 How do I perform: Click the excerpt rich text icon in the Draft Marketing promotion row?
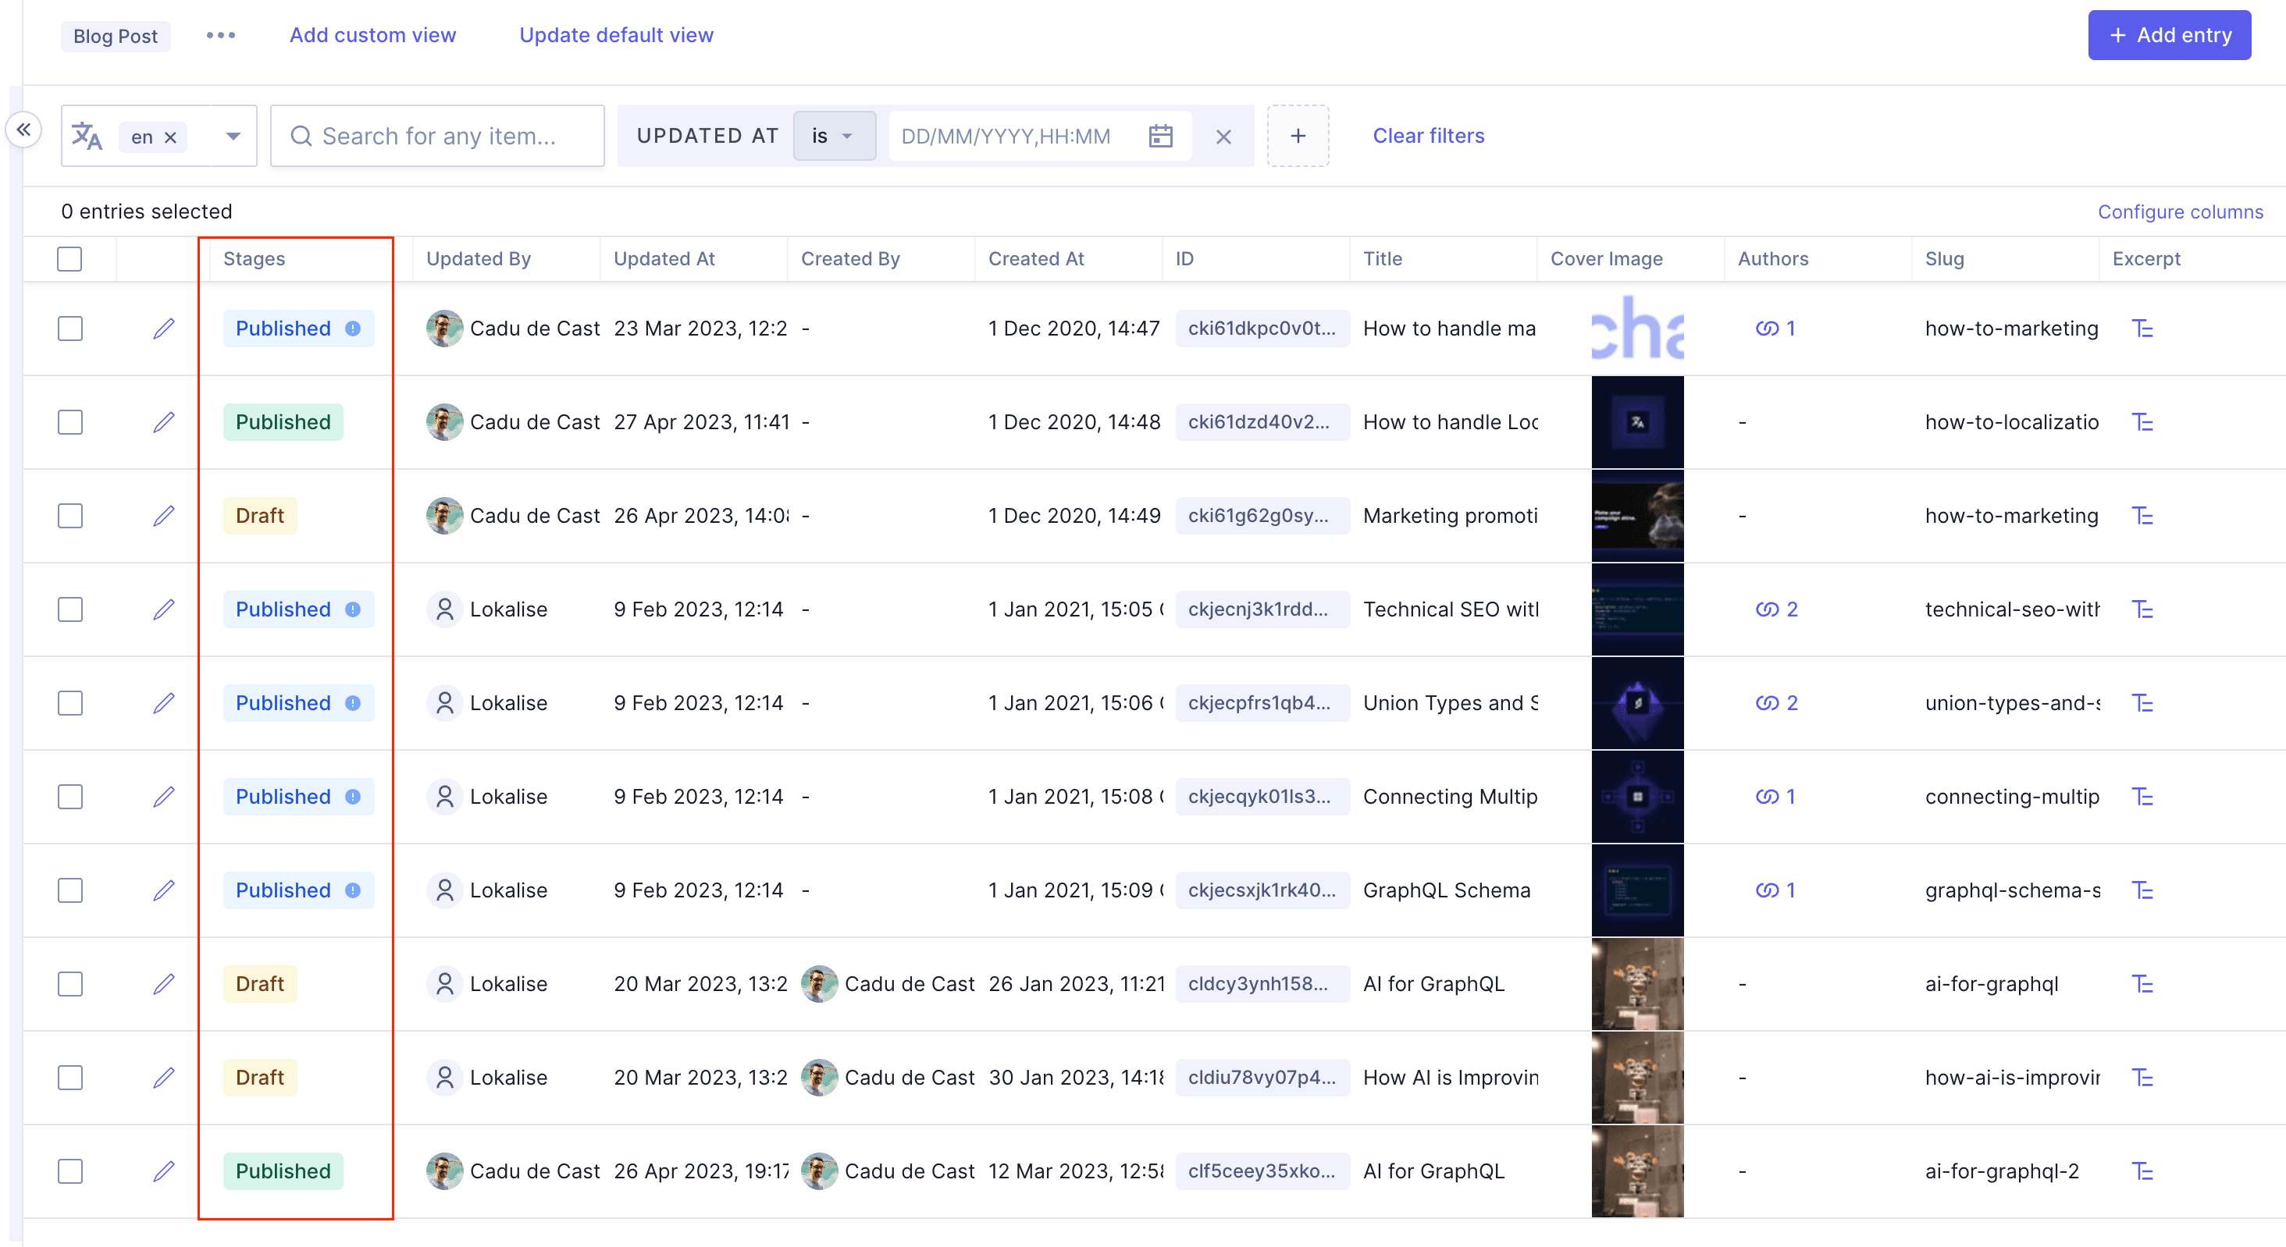click(2142, 515)
